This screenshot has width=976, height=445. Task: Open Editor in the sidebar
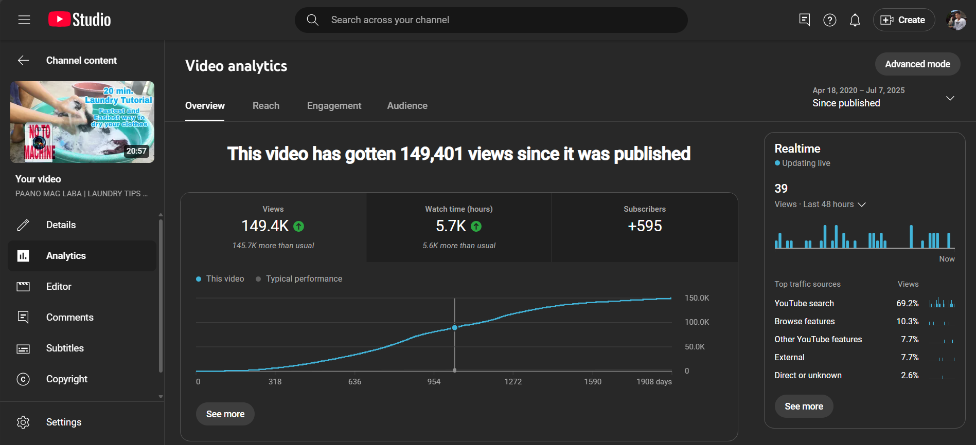click(x=82, y=287)
